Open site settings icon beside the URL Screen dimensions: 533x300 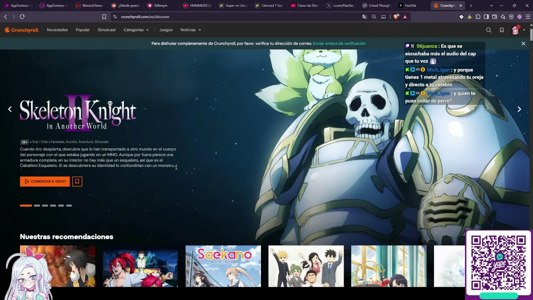(115, 17)
